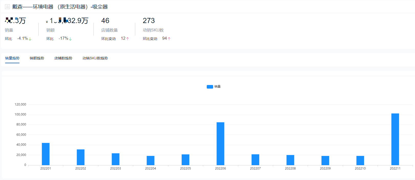Click the 202208 sales bar
Viewport: 415px width, 180px height.
tap(290, 160)
